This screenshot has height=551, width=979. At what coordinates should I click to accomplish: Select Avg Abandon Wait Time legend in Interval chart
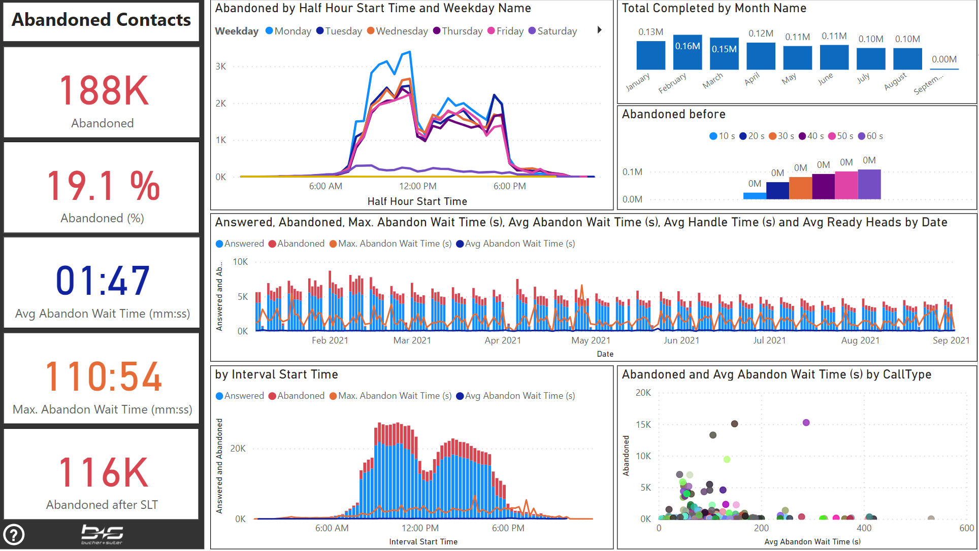coord(516,396)
